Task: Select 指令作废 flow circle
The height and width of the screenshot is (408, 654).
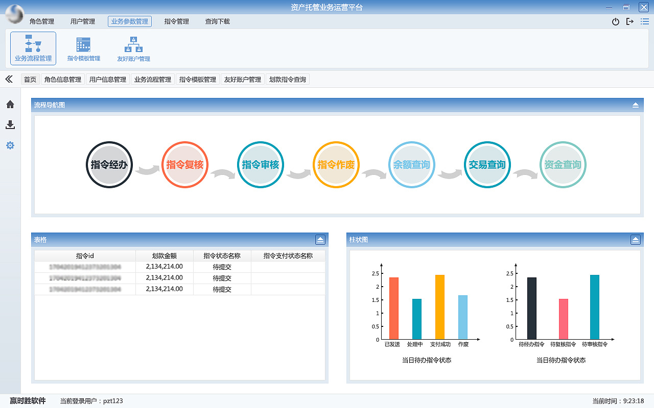Action: 336,165
